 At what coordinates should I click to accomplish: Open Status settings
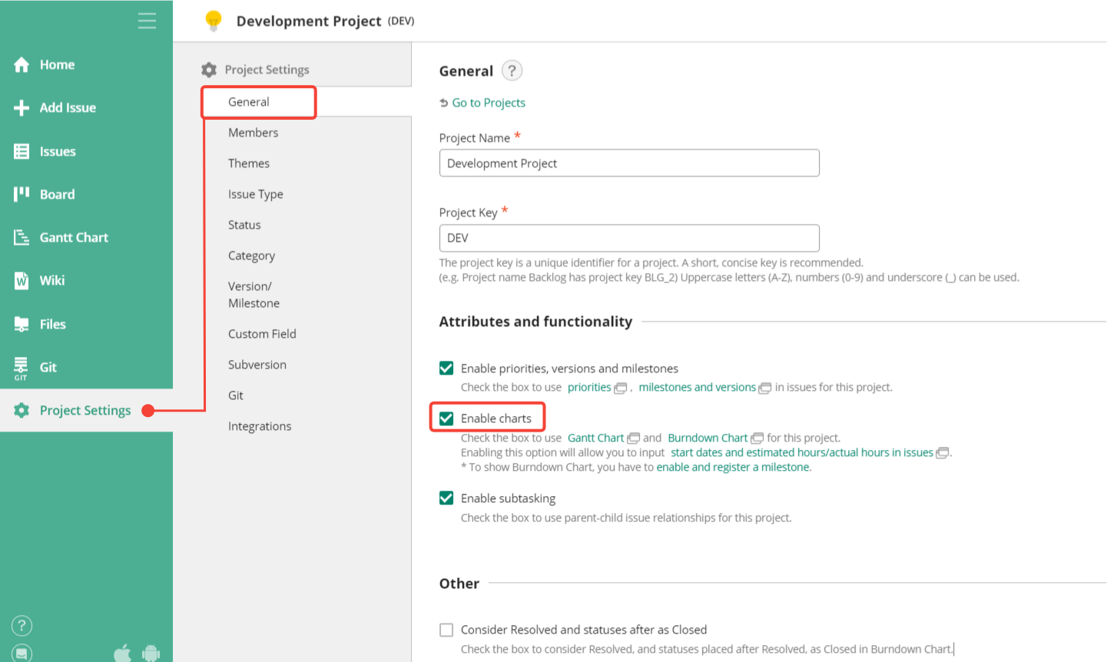click(244, 225)
